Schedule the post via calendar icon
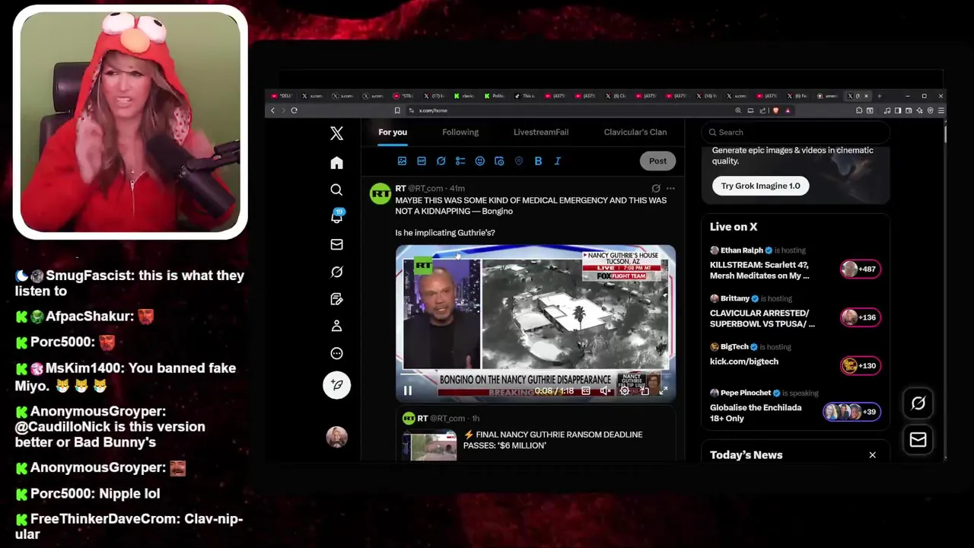The height and width of the screenshot is (548, 974). coord(499,161)
